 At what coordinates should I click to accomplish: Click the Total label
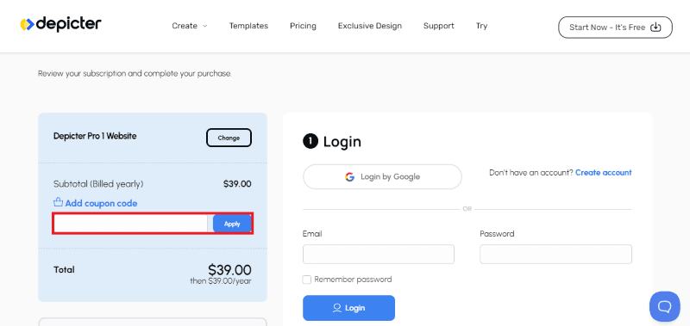click(64, 270)
